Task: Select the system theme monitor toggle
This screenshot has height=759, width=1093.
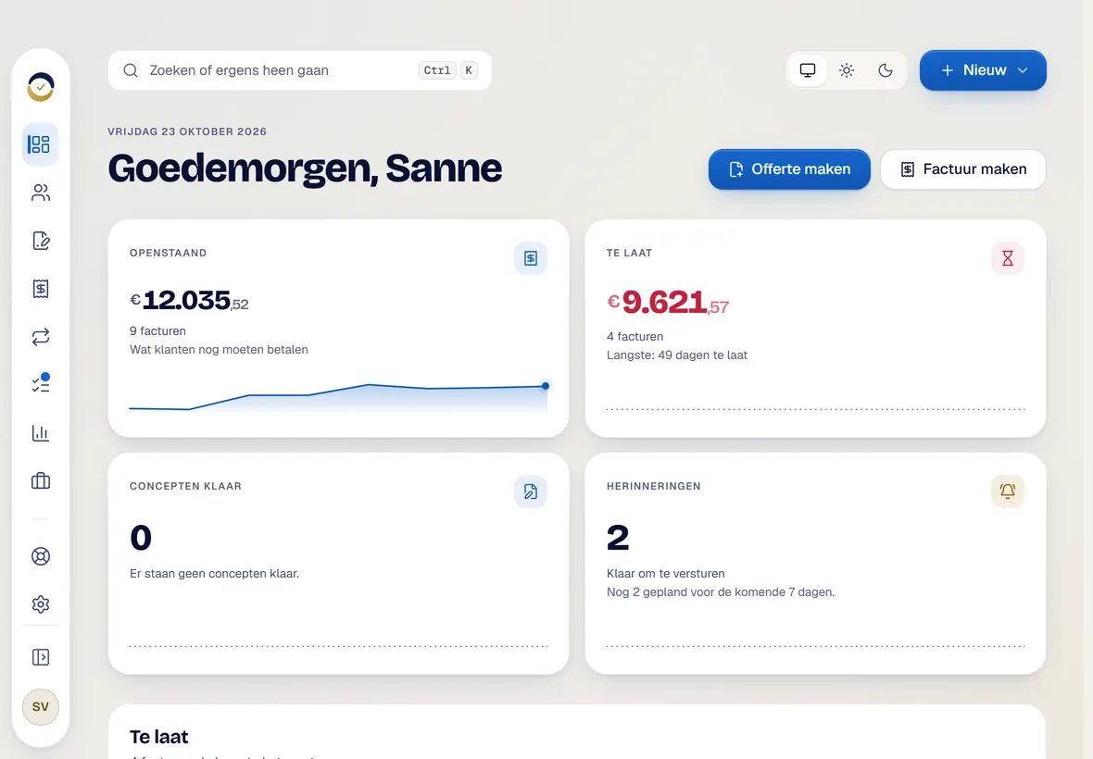Action: click(x=807, y=70)
